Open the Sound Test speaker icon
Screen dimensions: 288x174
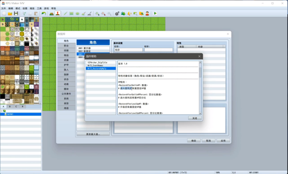(129, 13)
